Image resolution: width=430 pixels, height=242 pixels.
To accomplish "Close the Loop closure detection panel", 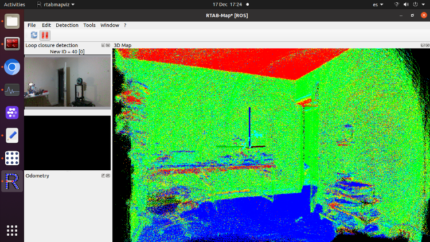I will point(108,45).
